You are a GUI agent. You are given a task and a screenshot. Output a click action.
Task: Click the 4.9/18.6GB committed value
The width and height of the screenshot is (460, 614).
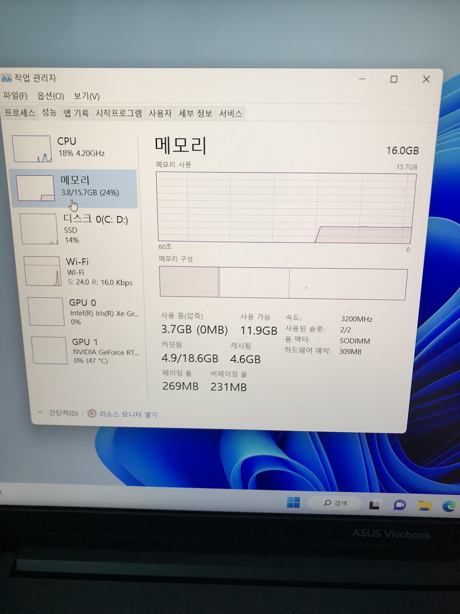pyautogui.click(x=190, y=358)
